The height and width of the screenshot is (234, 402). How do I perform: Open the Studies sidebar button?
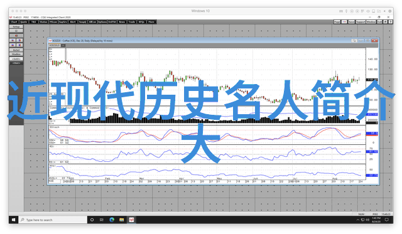click(x=16, y=55)
